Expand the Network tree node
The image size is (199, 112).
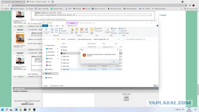44,78
